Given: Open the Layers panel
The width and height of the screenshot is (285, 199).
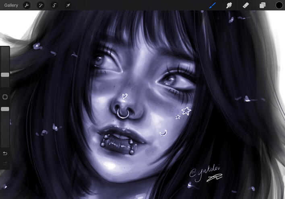Looking at the screenshot, I should (262, 5).
